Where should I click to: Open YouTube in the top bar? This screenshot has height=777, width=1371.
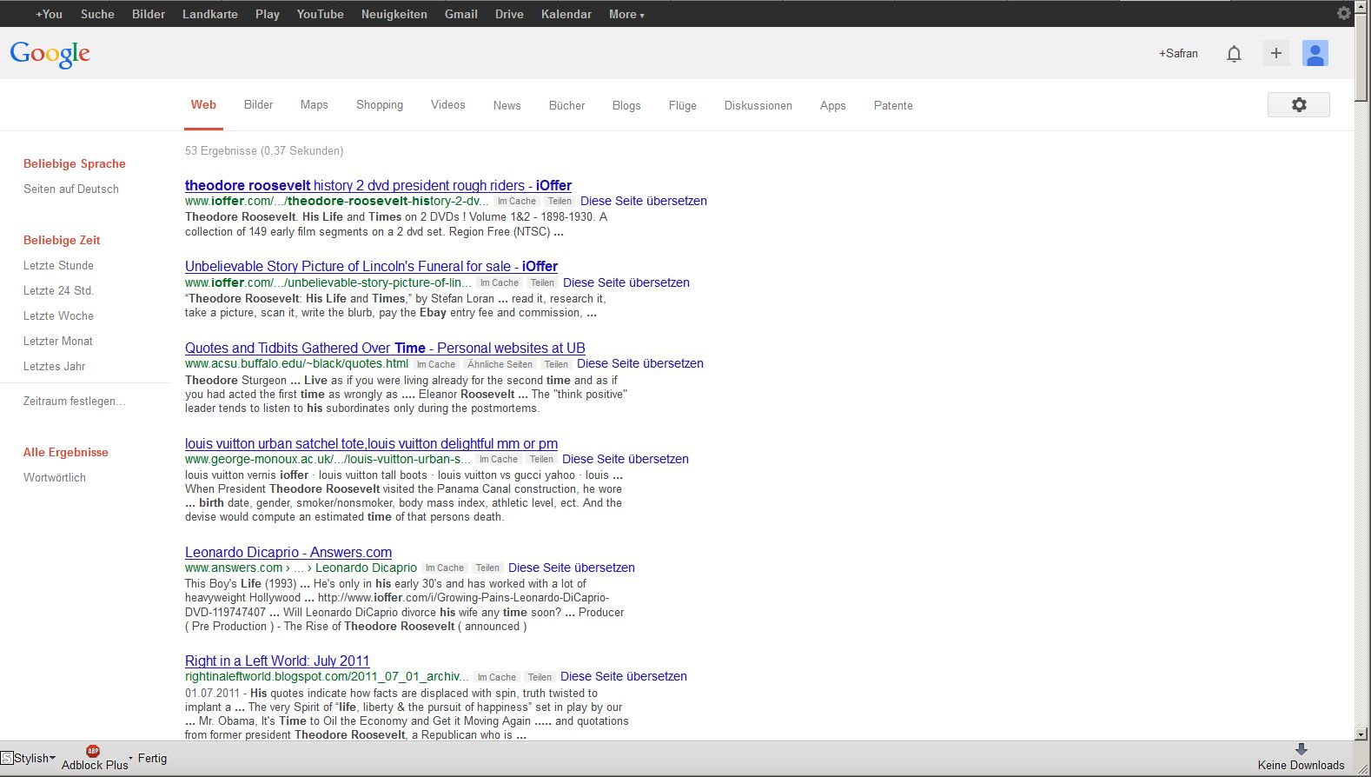[x=321, y=14]
